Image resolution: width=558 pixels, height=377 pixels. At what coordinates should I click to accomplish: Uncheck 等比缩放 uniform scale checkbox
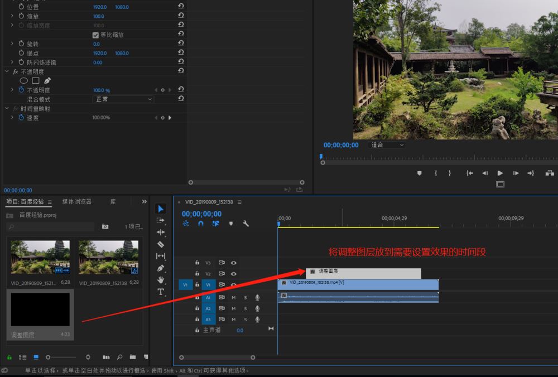95,35
